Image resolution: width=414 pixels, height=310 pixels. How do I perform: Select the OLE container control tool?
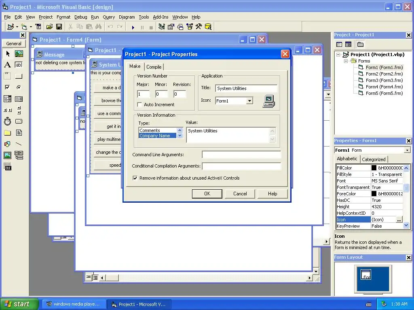[x=8, y=167]
